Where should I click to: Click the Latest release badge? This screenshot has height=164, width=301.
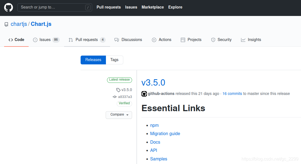[x=119, y=80]
